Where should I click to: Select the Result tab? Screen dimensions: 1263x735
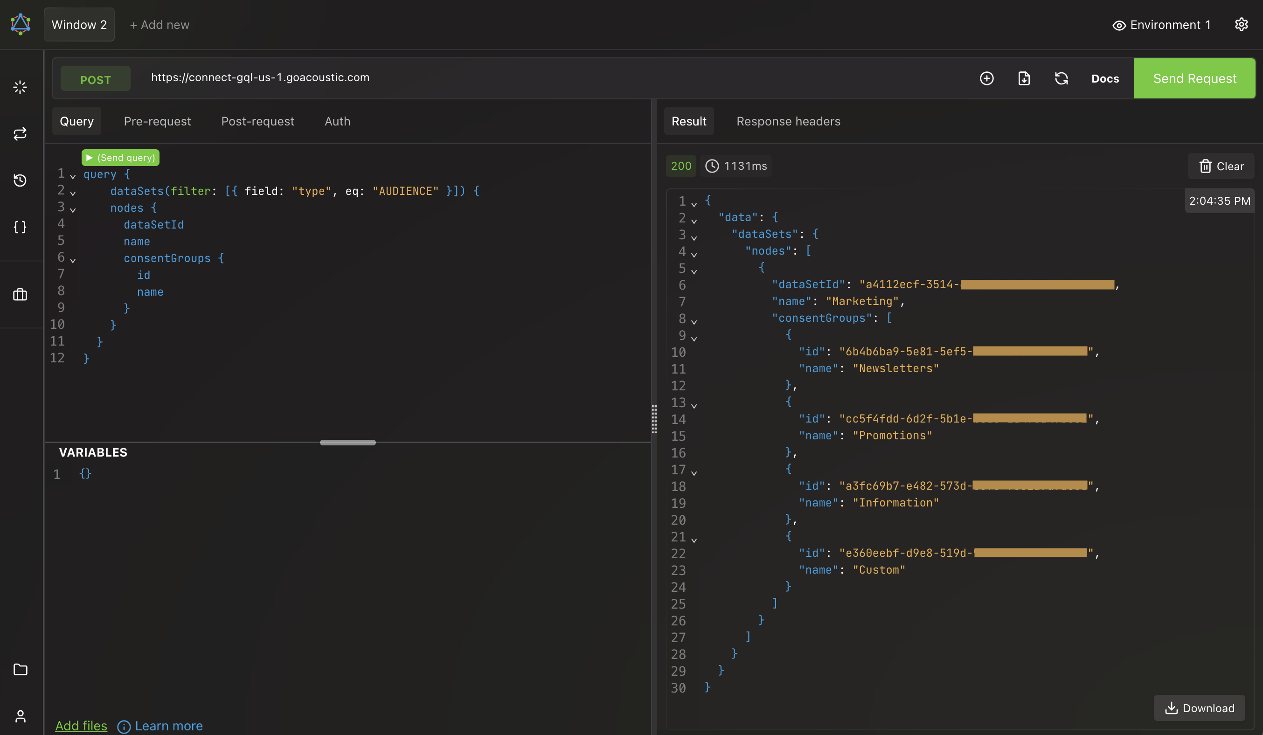[689, 121]
